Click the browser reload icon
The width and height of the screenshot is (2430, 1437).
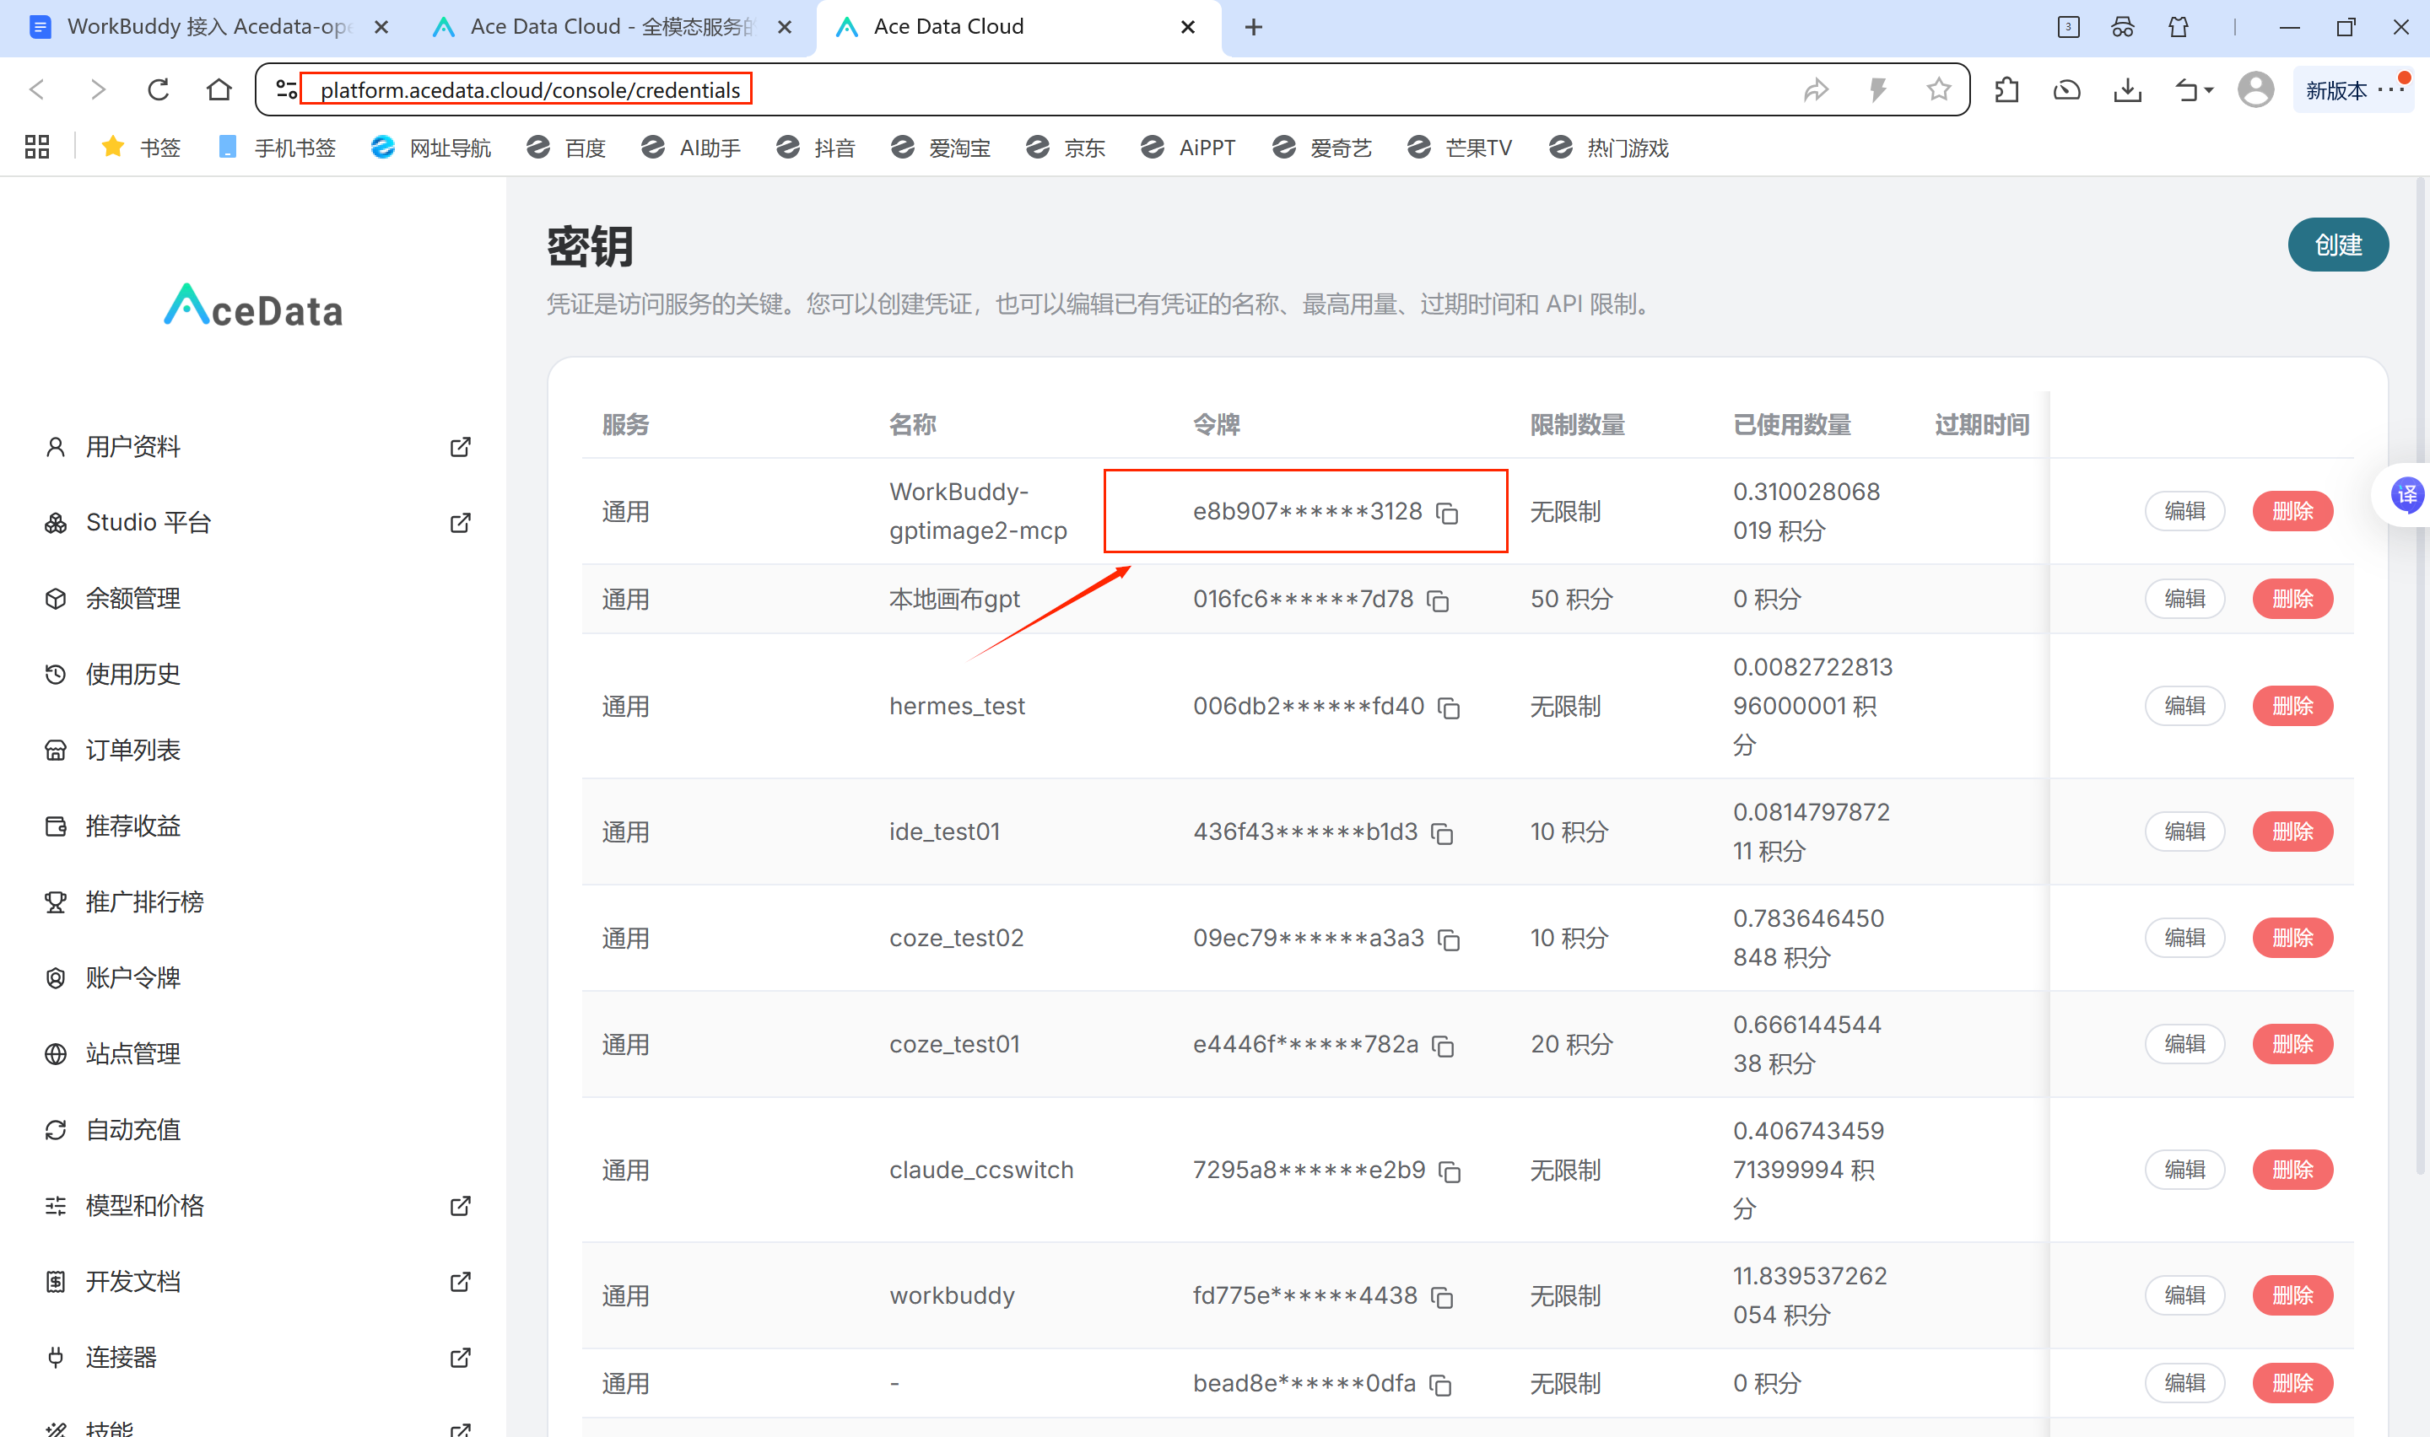(158, 90)
